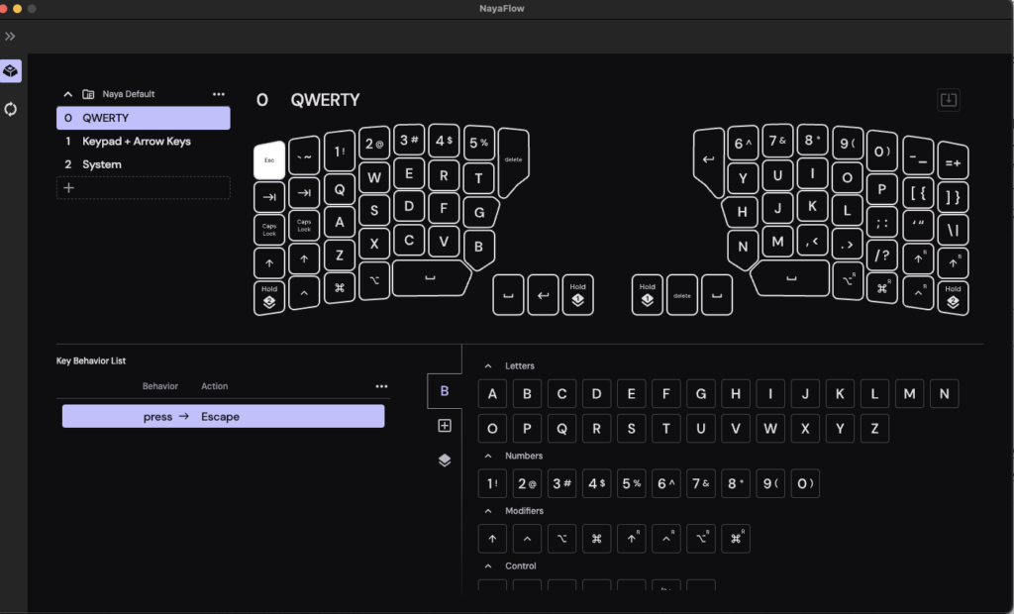Screen dimensions: 1014x614
Task: Pick the Control modifier in the Modifiers list
Action: [x=527, y=539]
